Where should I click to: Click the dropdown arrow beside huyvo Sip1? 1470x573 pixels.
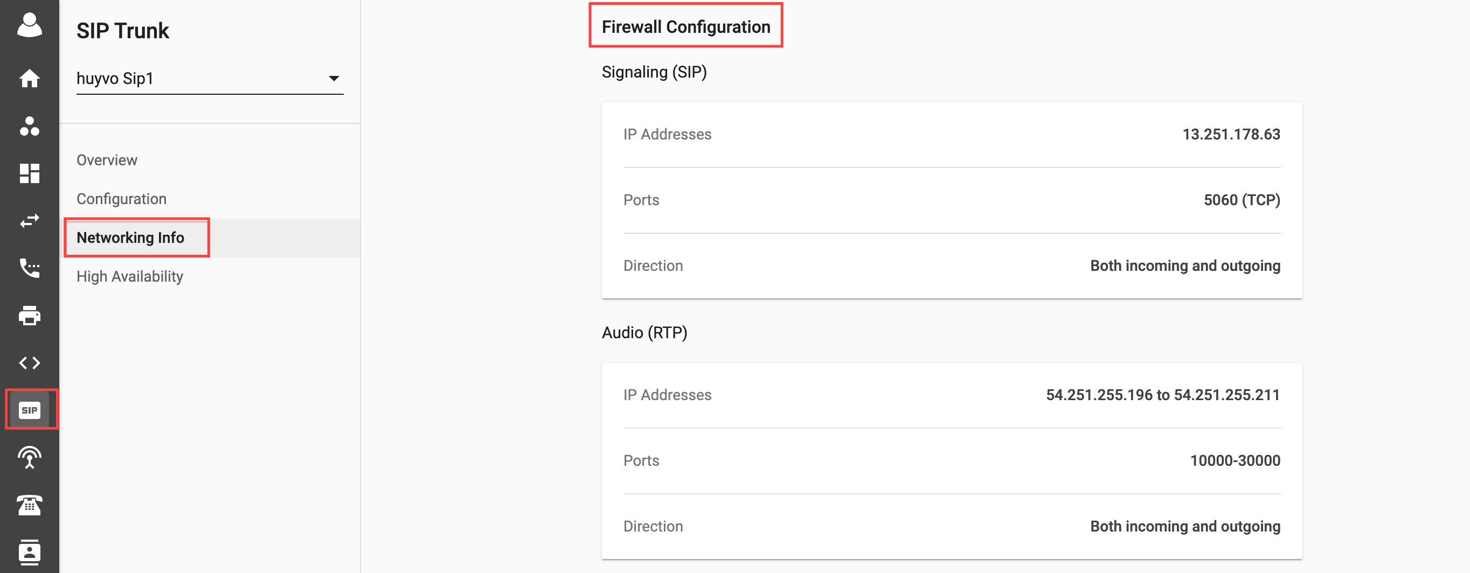coord(334,78)
